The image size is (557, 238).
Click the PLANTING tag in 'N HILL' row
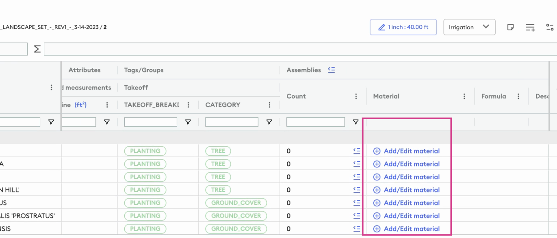coord(145,190)
